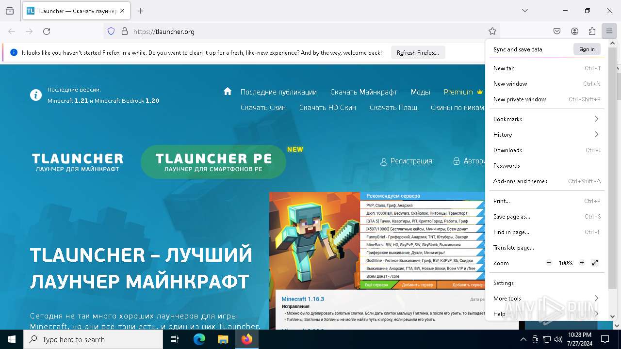This screenshot has height=349, width=621.
Task: Open Скачать Скин link
Action: pyautogui.click(x=263, y=108)
